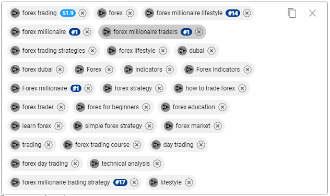Click the #17 rank badge on forex millionaire trading strategy
The height and width of the screenshot is (196, 330).
coord(120,182)
